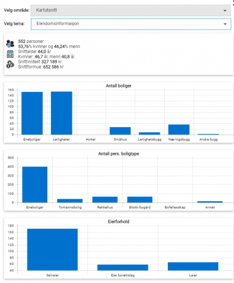Click the Rekkehus bar

[x=105, y=199]
